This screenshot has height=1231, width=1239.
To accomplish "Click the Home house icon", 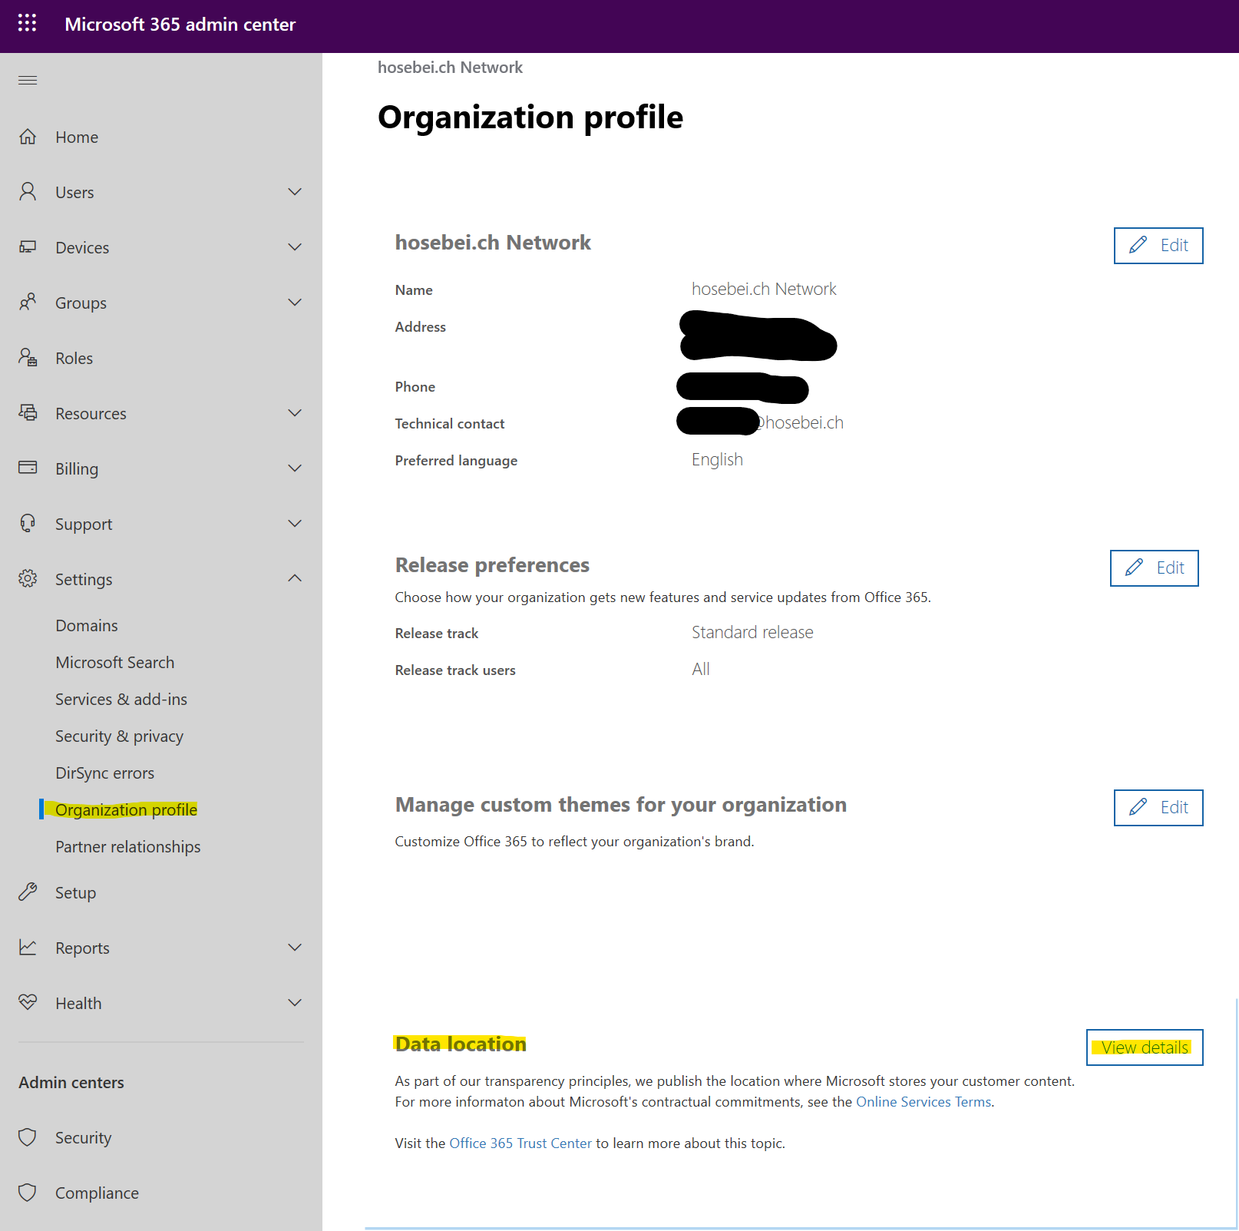I will coord(28,137).
